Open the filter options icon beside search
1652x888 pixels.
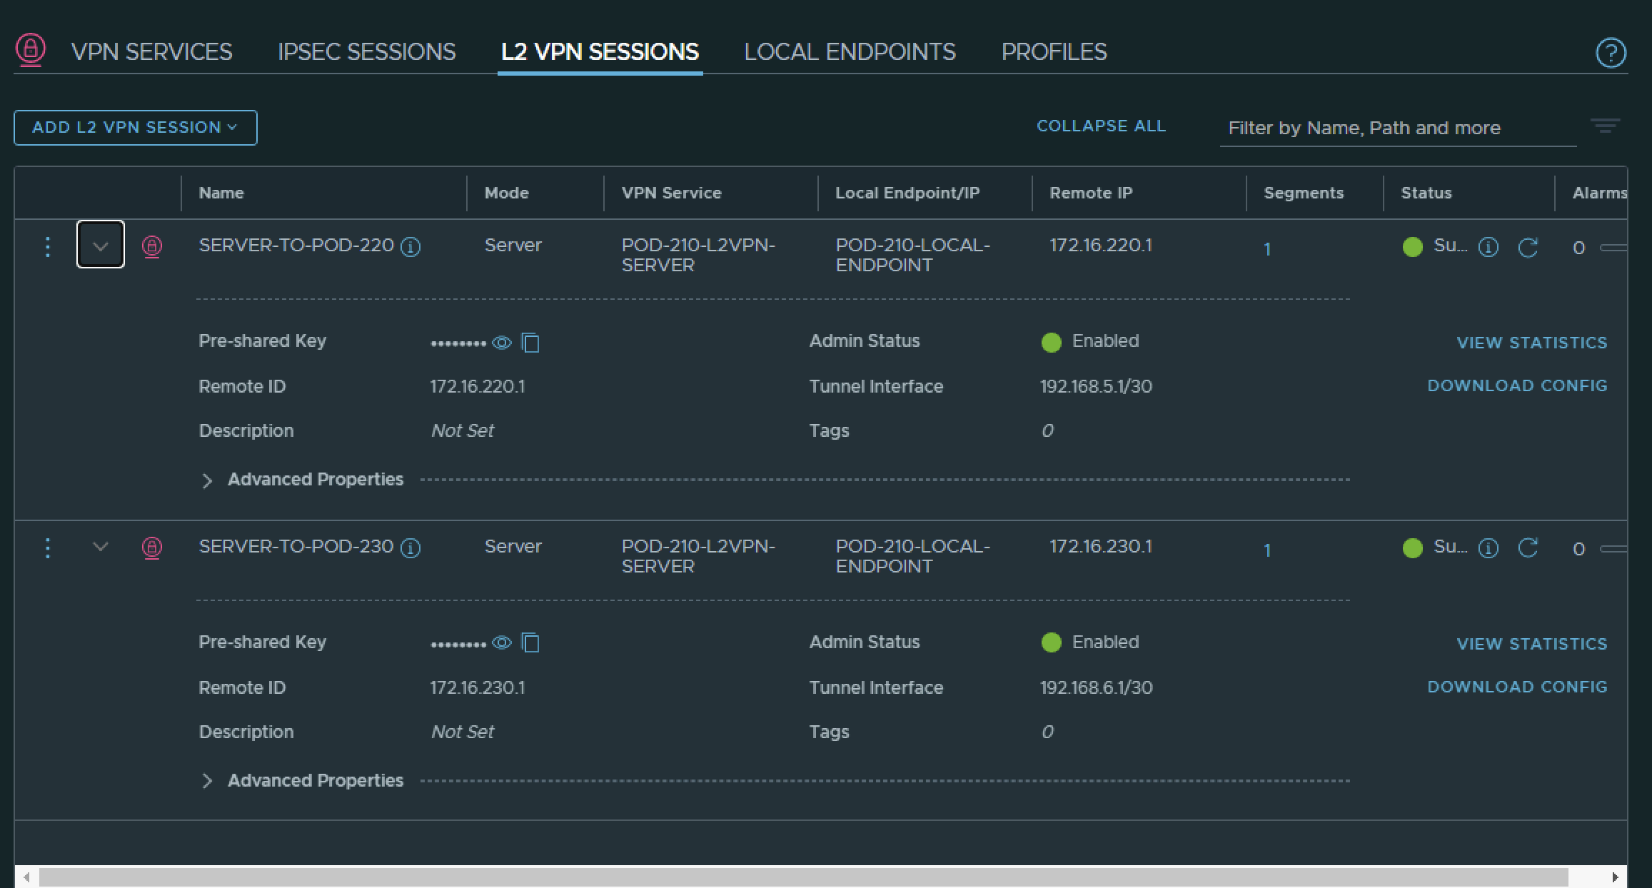click(x=1605, y=126)
